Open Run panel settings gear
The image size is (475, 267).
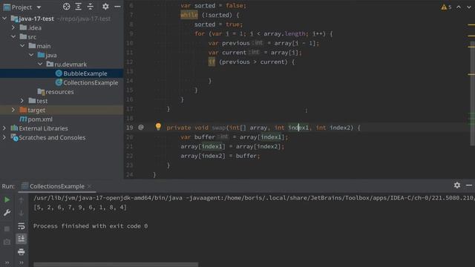tap(457, 185)
